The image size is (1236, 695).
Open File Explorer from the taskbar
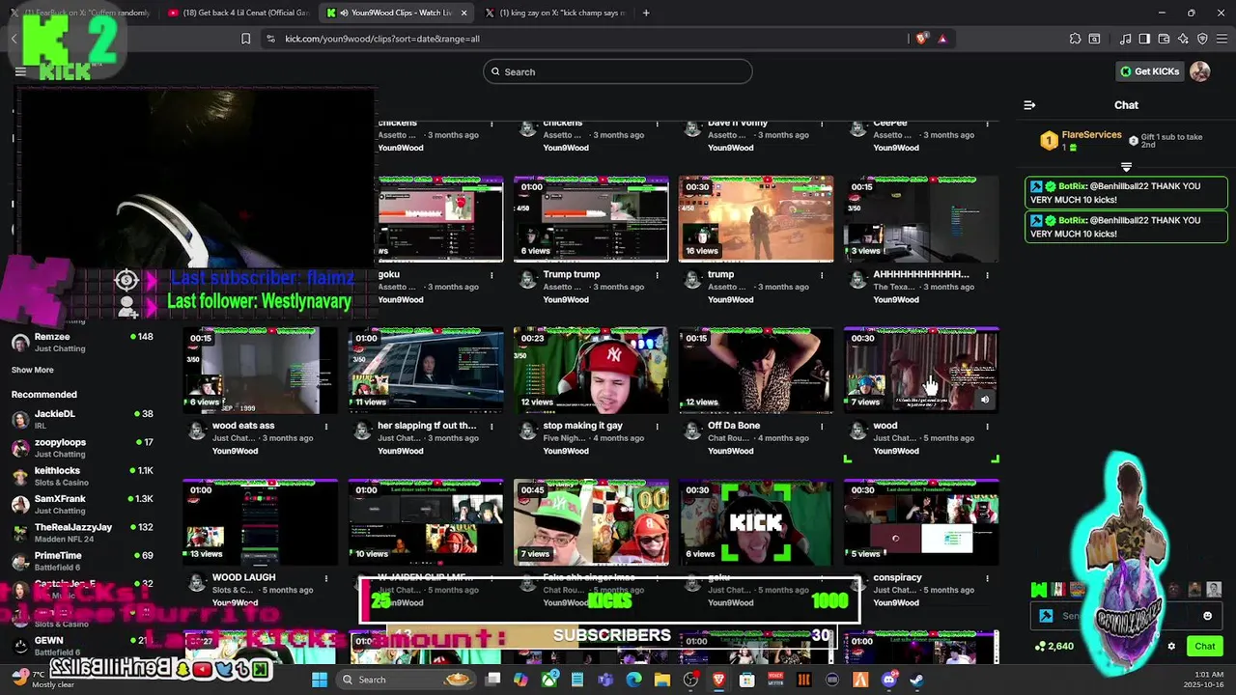click(662, 680)
